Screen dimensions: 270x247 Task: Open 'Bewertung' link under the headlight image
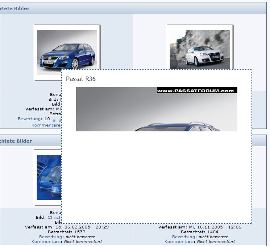point(50,237)
